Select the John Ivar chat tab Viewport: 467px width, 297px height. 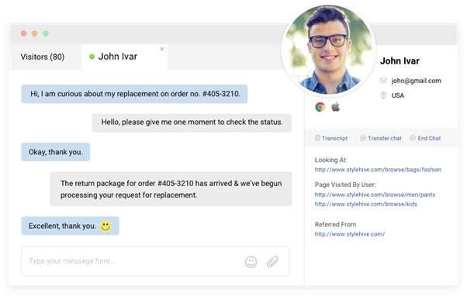124,57
